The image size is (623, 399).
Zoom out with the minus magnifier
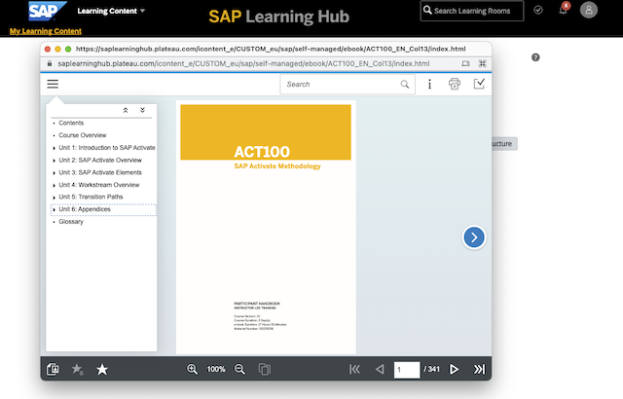(x=240, y=369)
